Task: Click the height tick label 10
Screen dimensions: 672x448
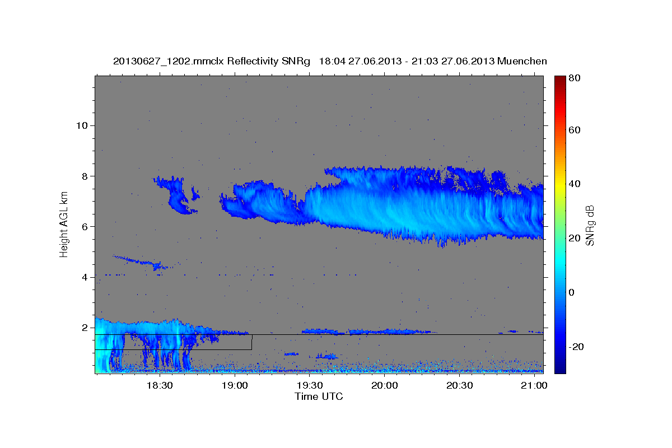Action: (x=82, y=125)
